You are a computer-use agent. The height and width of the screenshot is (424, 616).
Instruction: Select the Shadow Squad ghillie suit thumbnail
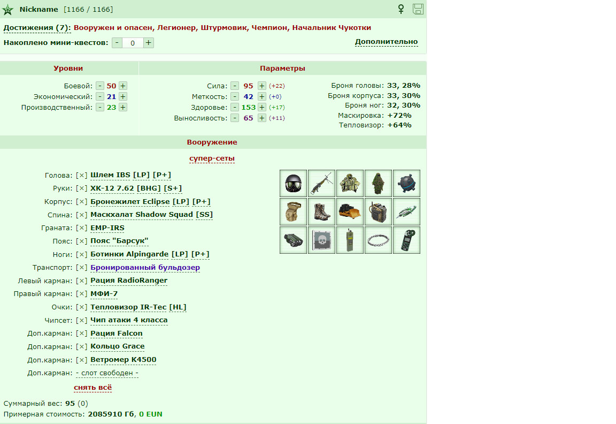click(379, 183)
